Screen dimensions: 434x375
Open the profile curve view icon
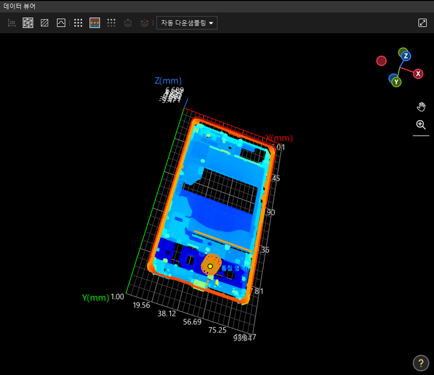[61, 23]
